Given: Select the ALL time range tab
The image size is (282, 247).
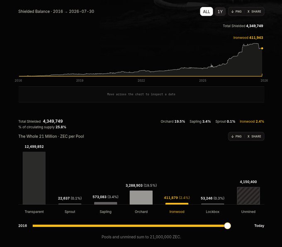Looking at the screenshot, I should pyautogui.click(x=206, y=12).
